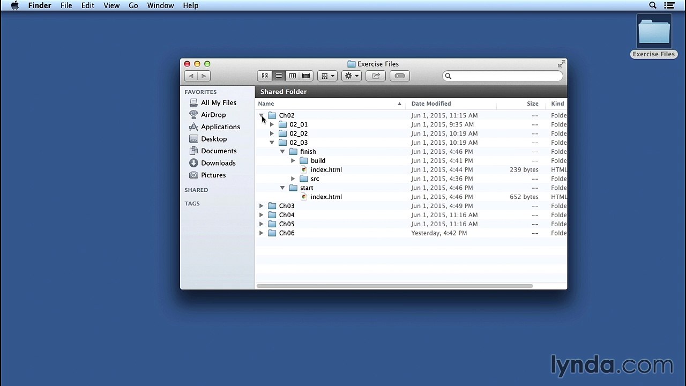Open the Window menu
The height and width of the screenshot is (386, 686).
(160, 5)
